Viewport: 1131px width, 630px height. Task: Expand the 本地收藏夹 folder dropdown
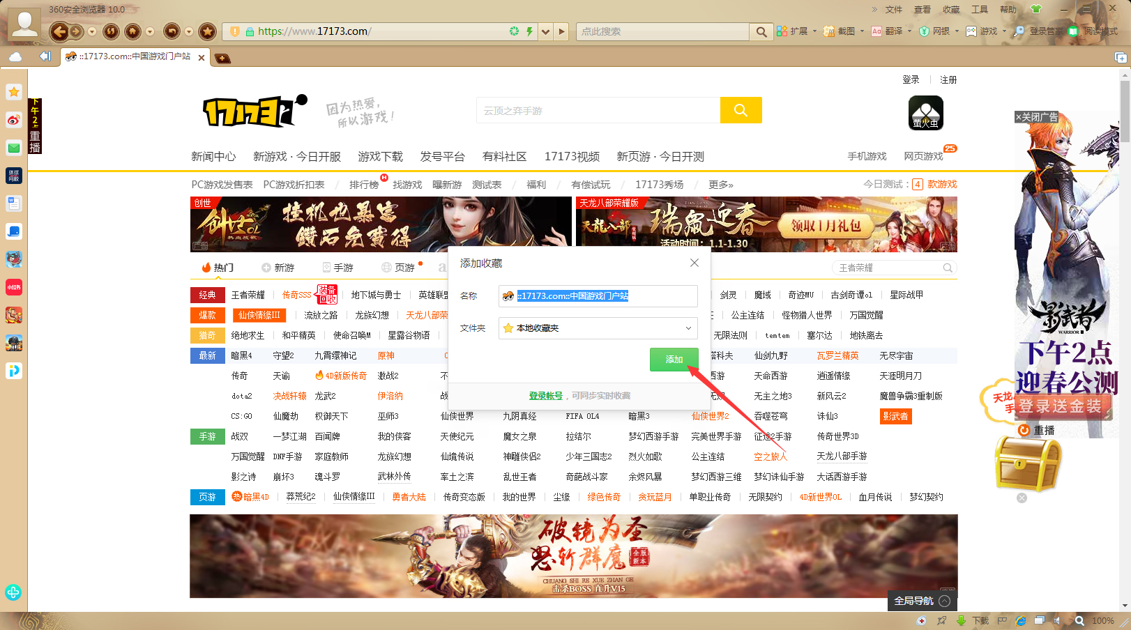(688, 328)
